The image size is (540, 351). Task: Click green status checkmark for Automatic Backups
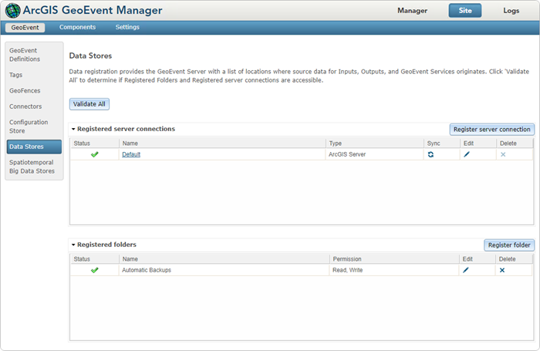94,270
